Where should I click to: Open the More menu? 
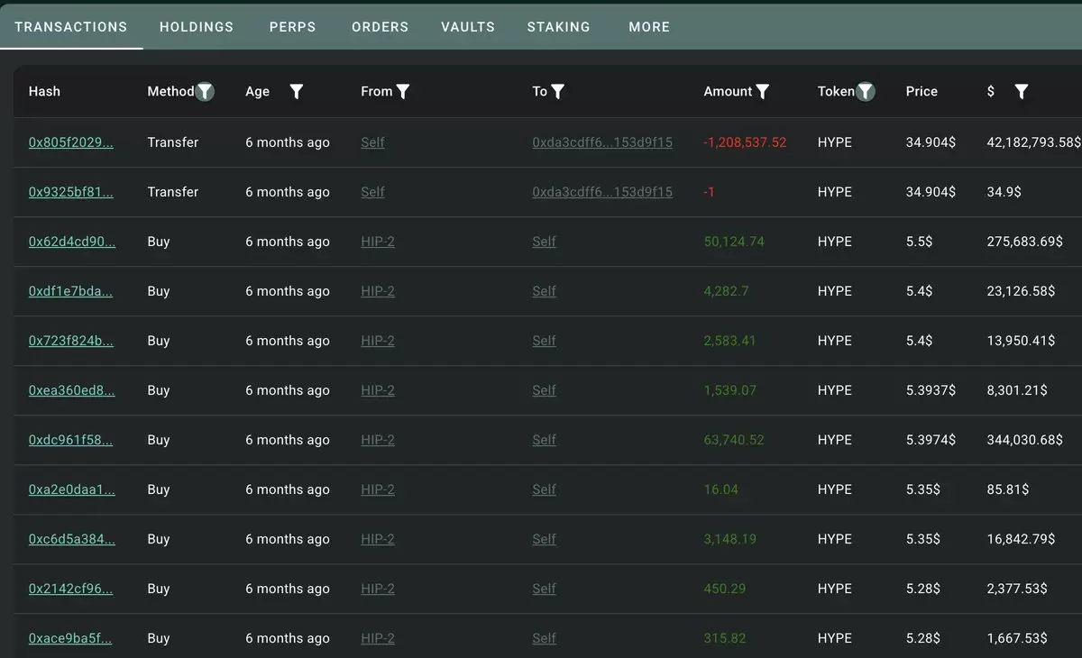coord(649,27)
